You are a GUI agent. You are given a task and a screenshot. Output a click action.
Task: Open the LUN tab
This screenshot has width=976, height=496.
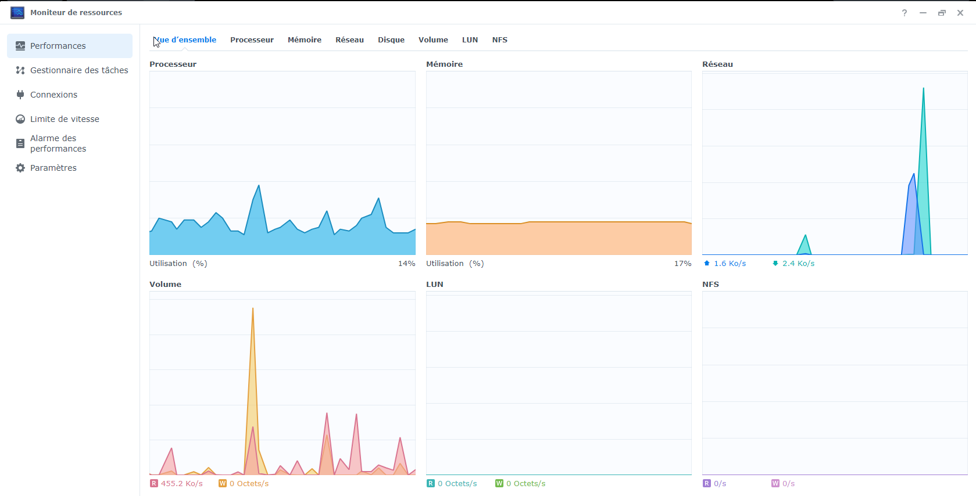[470, 40]
